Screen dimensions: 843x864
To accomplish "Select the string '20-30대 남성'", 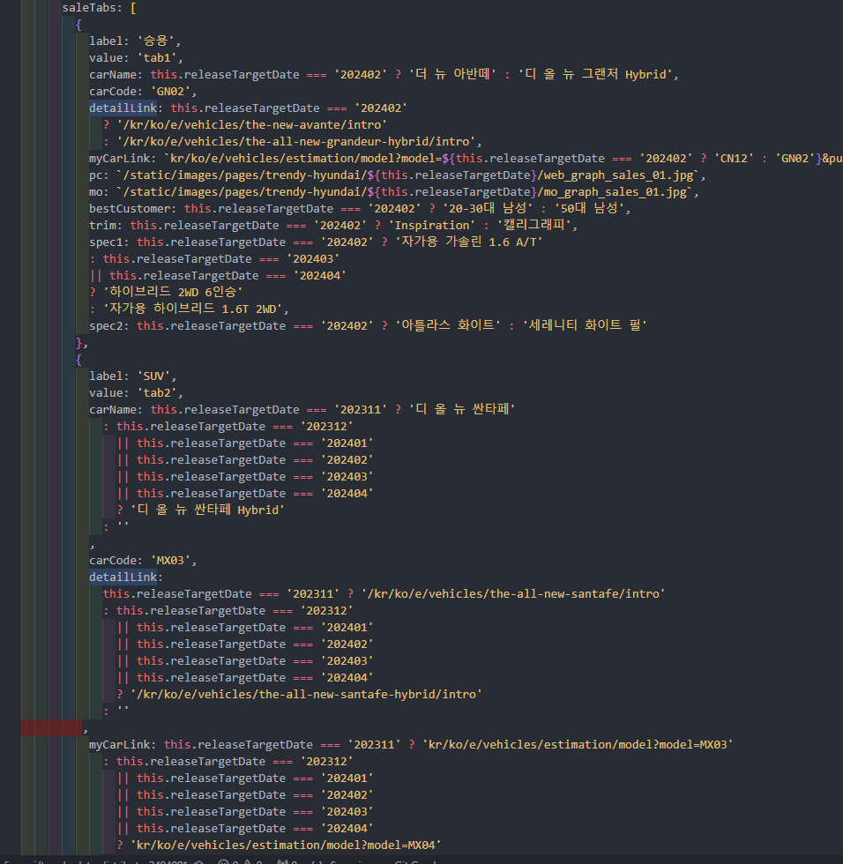I will click(x=488, y=209).
